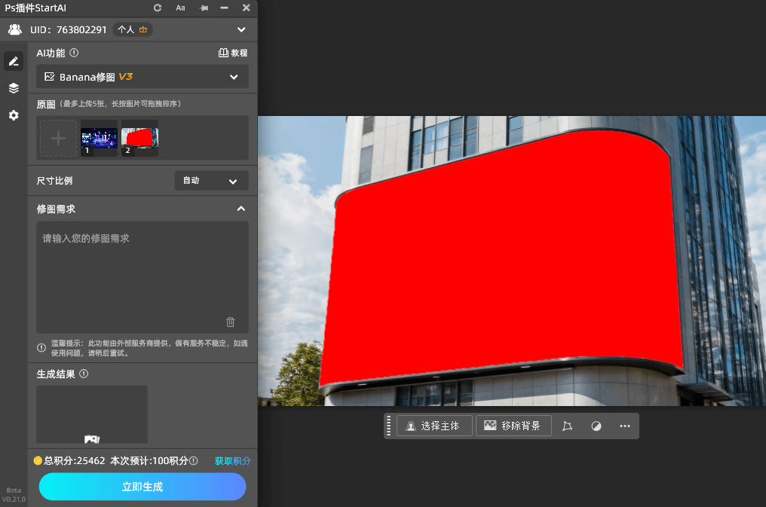Click the half-circle adjustment icon
Screen dimensions: 766x507
(596, 426)
